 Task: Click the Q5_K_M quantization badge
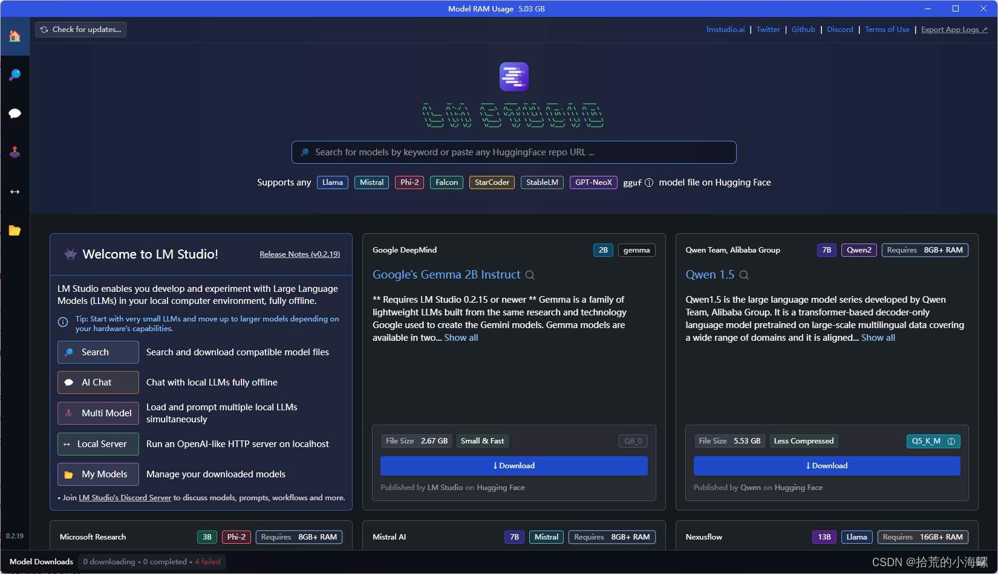tap(933, 441)
